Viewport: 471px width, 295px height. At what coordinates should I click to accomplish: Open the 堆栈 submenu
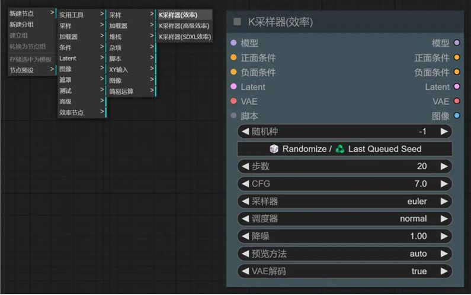[132, 37]
